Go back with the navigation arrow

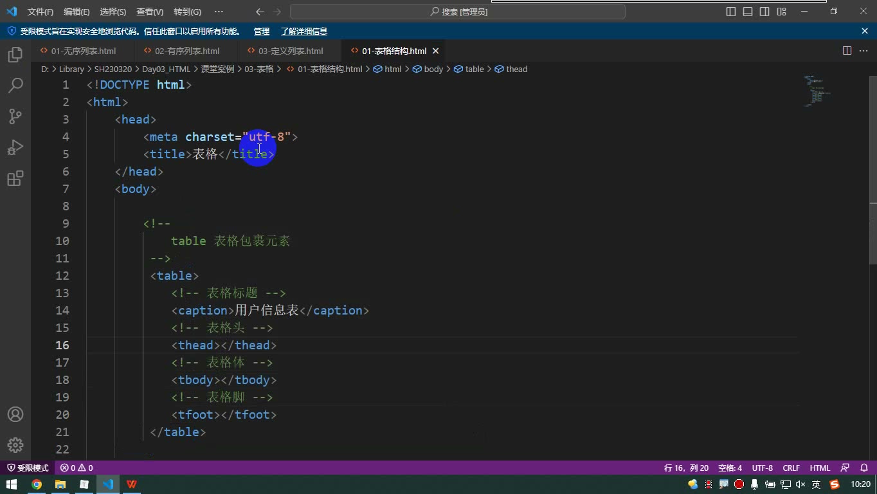pyautogui.click(x=260, y=12)
